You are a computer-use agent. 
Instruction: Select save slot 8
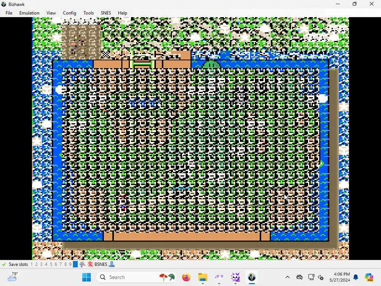(65, 264)
